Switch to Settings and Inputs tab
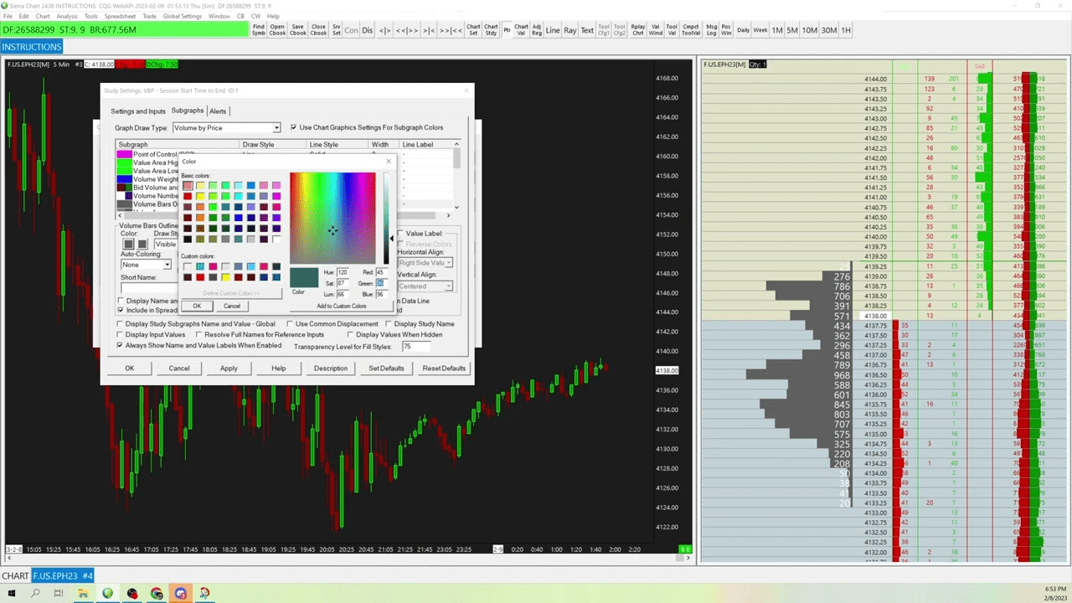1072x603 pixels. coord(138,111)
